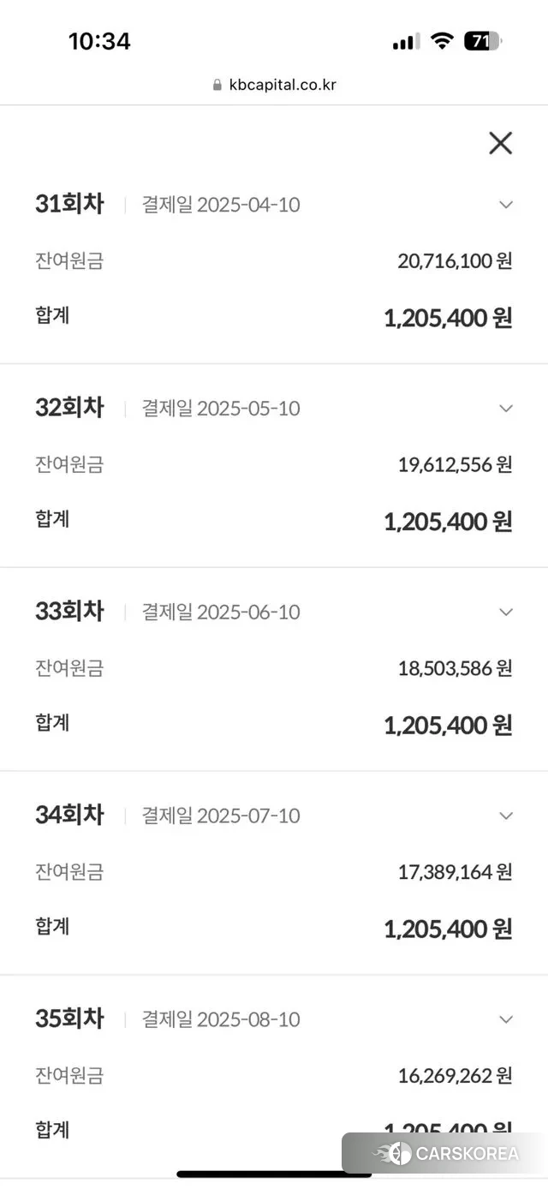Viewport: 548px width, 1189px height.
Task: Tap the CARSKOREA watermark logo
Action: (447, 1154)
